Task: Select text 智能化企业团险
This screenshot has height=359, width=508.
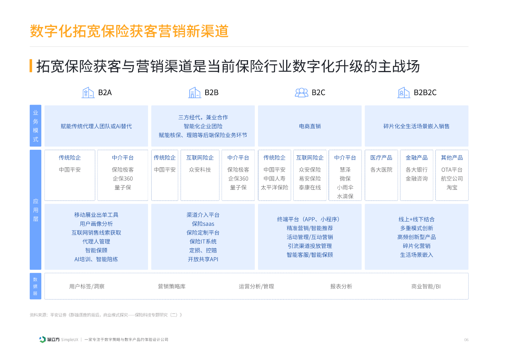Action: (203, 126)
